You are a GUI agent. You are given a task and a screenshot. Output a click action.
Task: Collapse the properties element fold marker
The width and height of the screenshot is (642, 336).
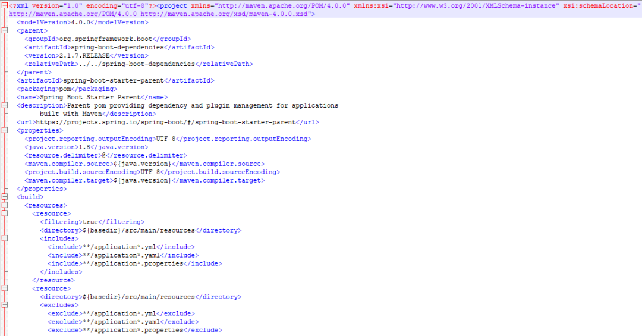(x=5, y=130)
